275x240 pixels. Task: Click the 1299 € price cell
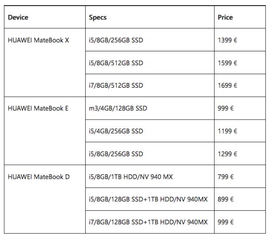(228, 154)
